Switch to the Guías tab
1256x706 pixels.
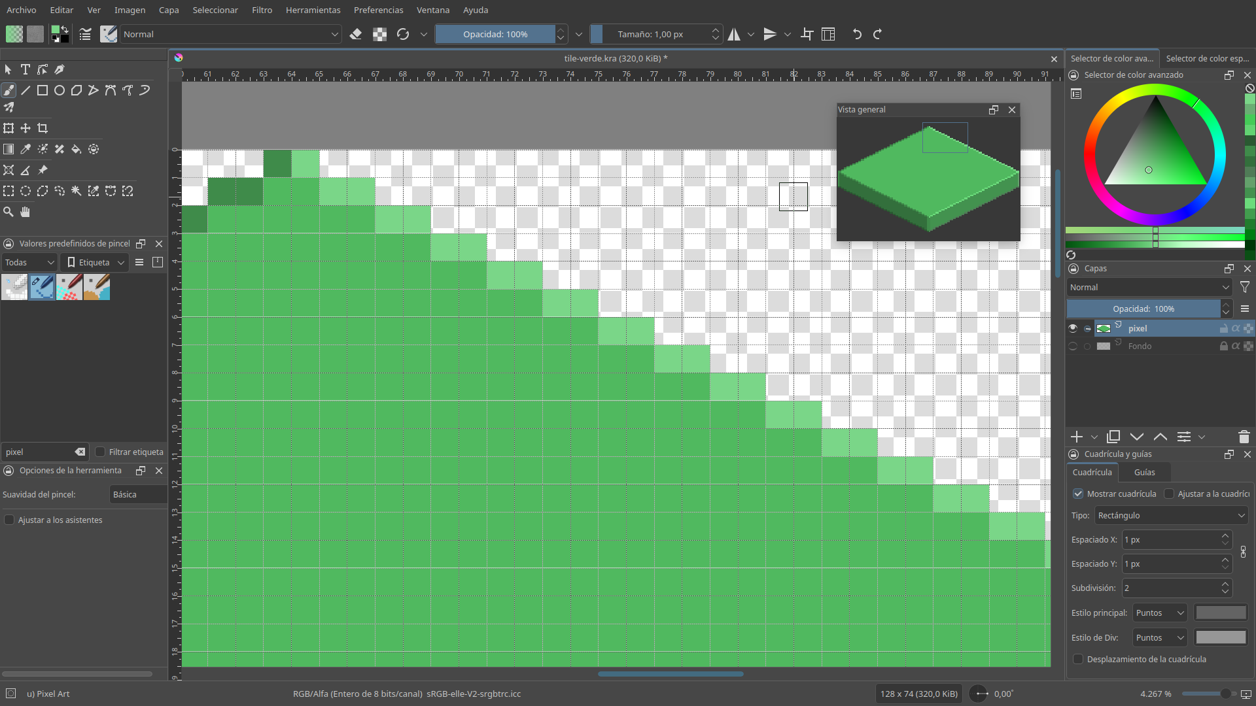click(1144, 472)
